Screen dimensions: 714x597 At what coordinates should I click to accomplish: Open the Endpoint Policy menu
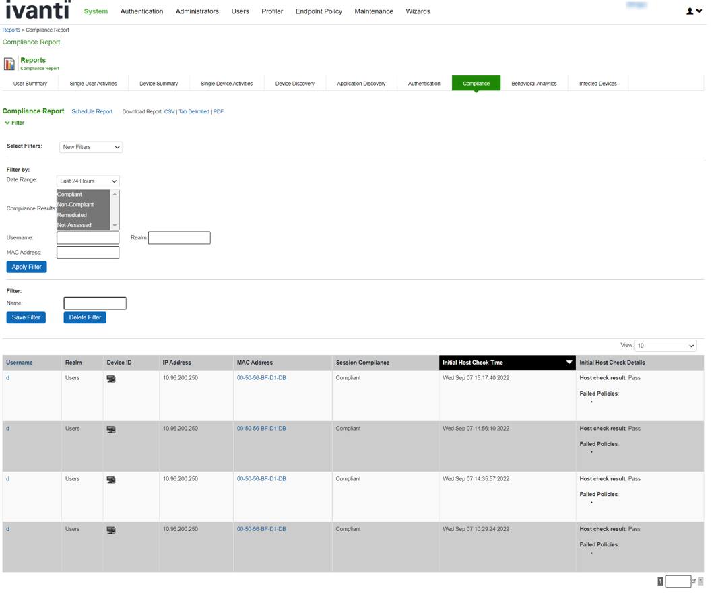(x=319, y=11)
